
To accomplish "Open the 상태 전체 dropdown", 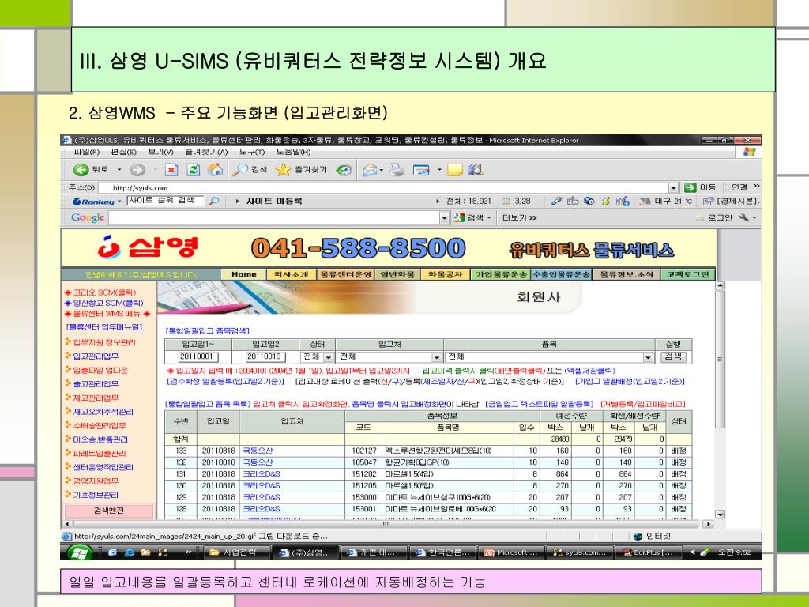I will pyautogui.click(x=318, y=357).
